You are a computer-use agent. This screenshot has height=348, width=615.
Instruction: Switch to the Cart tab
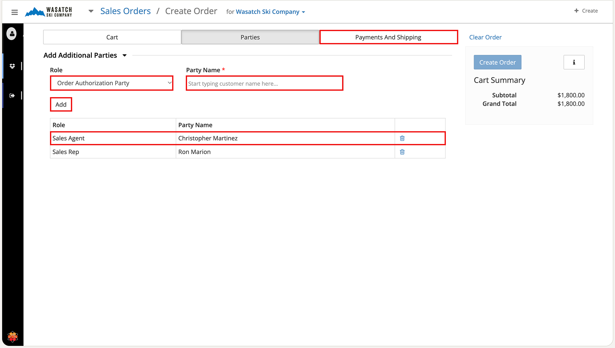112,37
